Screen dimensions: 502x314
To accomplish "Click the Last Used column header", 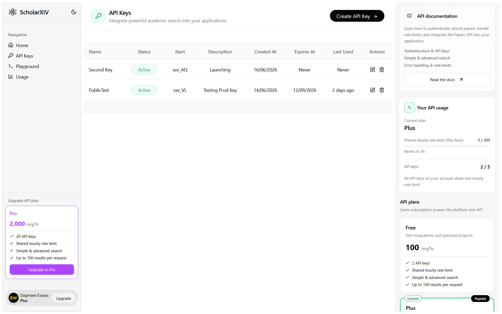I will [x=343, y=52].
